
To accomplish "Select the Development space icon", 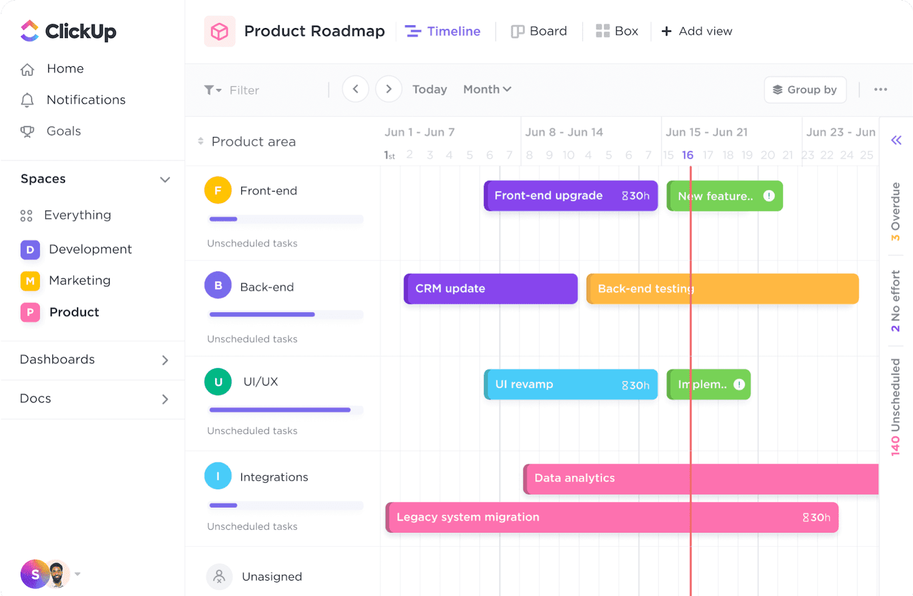I will [30, 249].
